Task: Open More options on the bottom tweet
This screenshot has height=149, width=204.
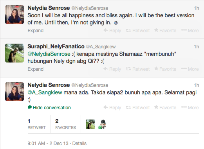Action: pyautogui.click(x=190, y=108)
